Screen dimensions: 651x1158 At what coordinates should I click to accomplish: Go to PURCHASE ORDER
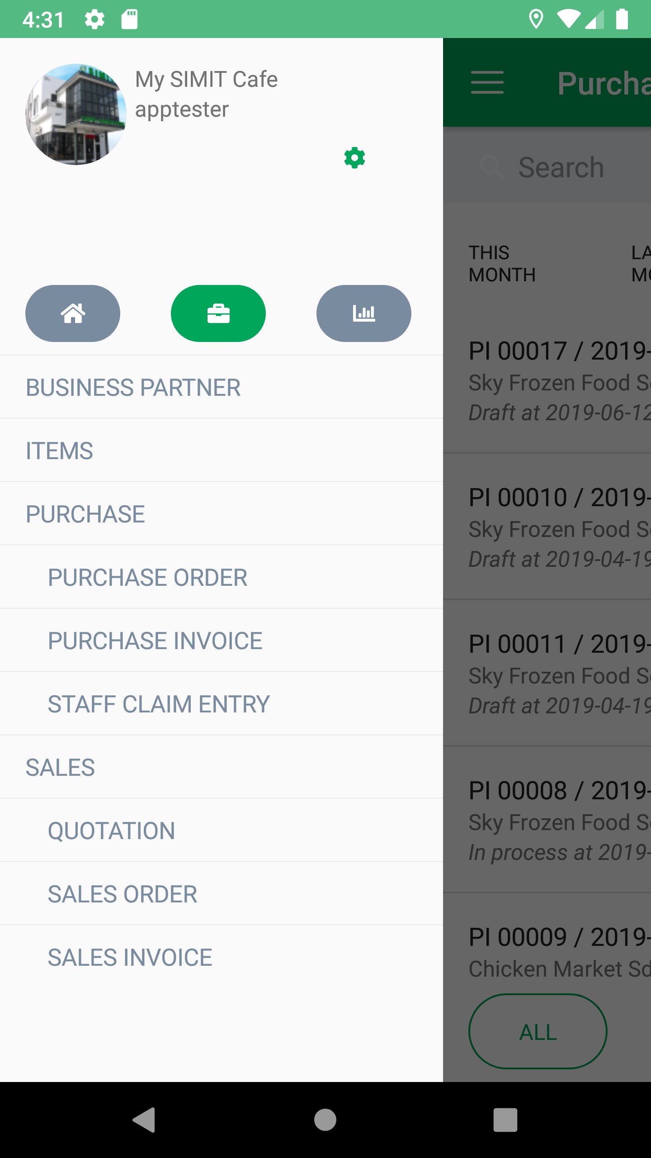(x=147, y=577)
